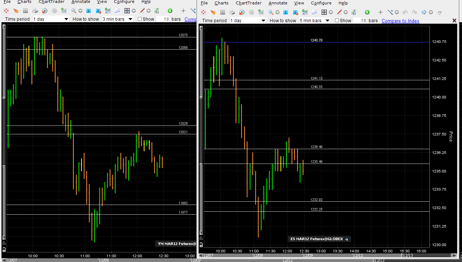Click the Compare to Index link in ES chart
462x262 pixels.
(x=400, y=21)
